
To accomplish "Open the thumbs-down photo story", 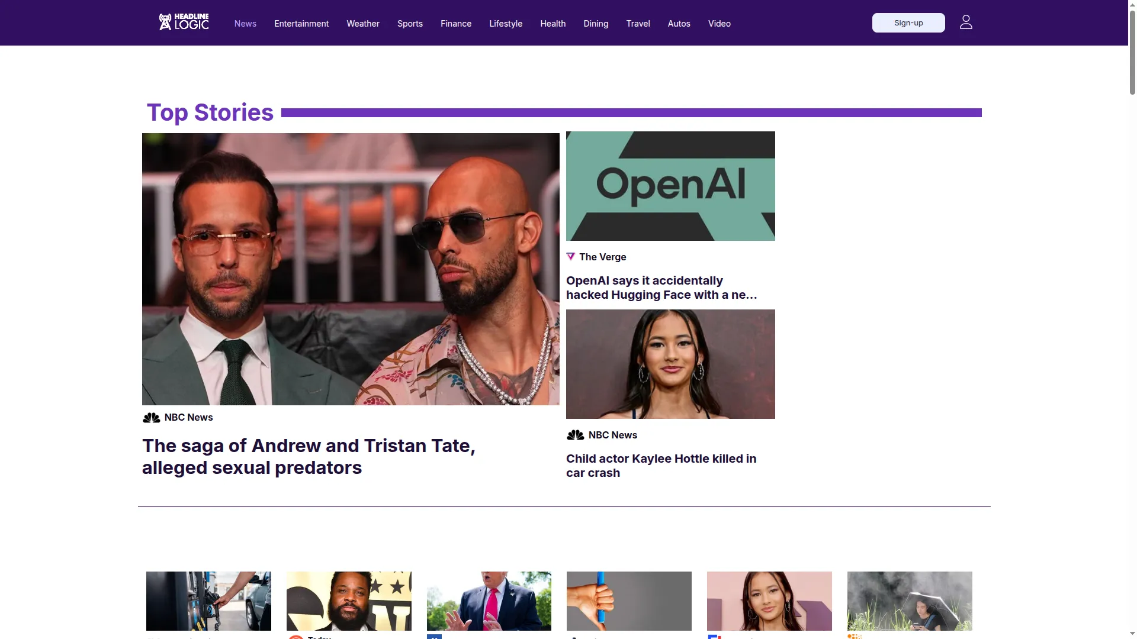I will coord(629,601).
